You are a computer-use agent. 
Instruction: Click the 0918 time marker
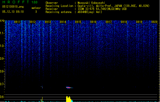coord(124,22)
